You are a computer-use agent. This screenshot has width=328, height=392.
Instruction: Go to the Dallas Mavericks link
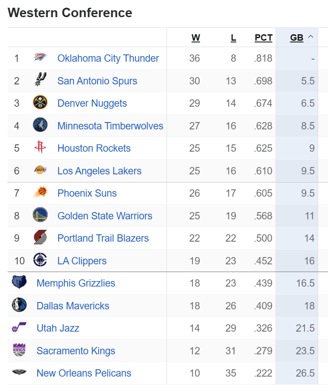[x=73, y=306]
